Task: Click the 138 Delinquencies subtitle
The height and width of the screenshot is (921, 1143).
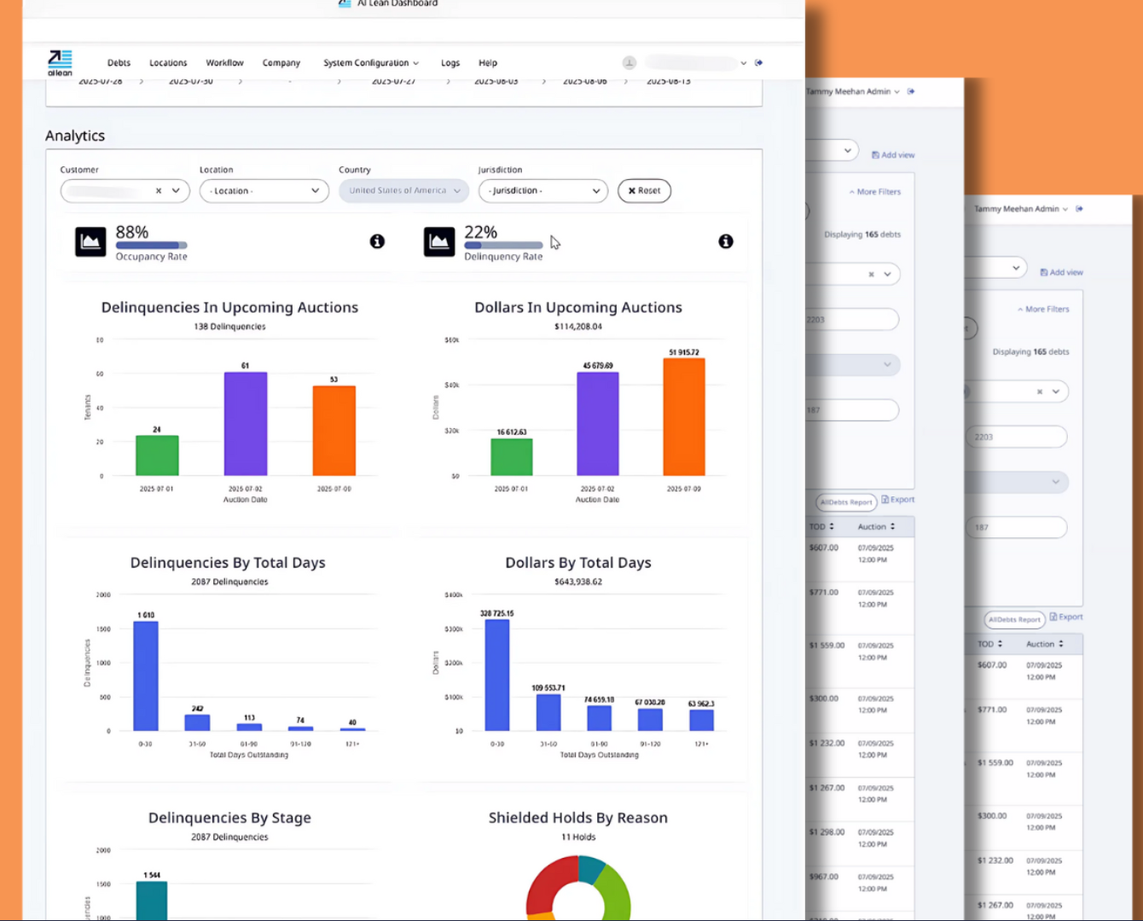Action: (x=229, y=327)
